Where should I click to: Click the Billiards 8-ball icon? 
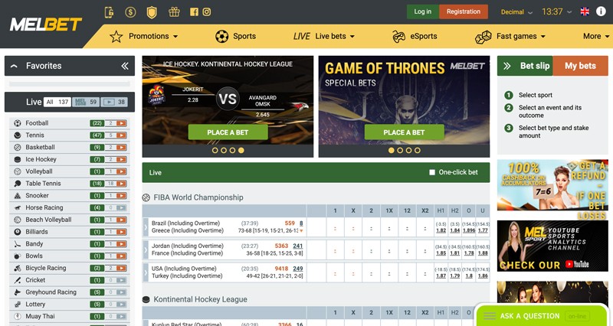(17, 232)
